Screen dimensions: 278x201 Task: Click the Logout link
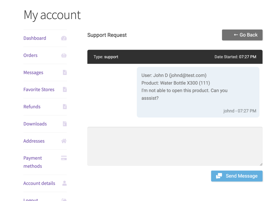(x=31, y=200)
